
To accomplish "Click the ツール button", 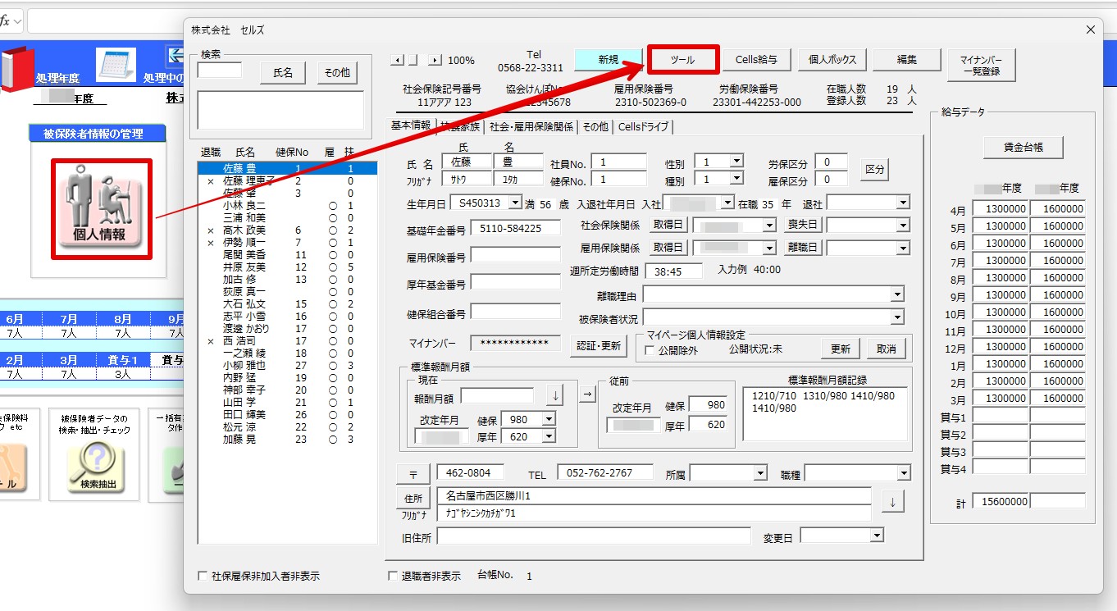I will (x=682, y=60).
